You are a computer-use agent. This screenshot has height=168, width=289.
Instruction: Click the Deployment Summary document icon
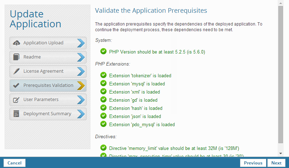(16, 114)
